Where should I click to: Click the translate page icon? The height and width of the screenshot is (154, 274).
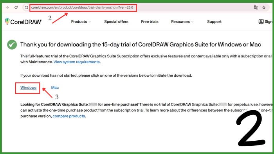[256, 7]
